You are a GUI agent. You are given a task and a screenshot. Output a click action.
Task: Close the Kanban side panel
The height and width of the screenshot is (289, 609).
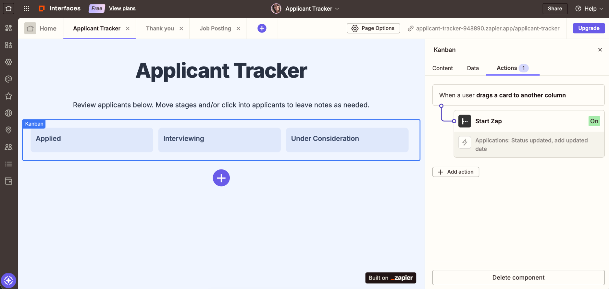tap(600, 50)
